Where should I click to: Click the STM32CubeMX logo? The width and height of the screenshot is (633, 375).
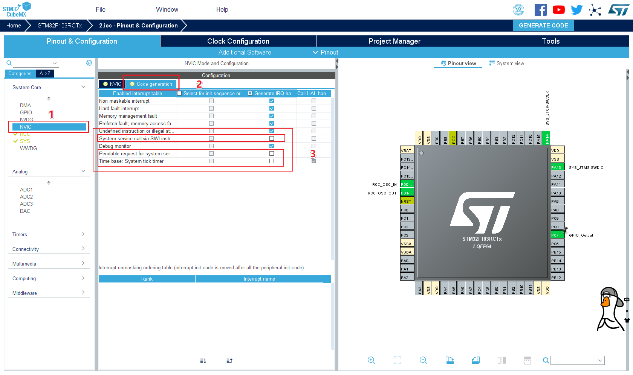point(17,9)
